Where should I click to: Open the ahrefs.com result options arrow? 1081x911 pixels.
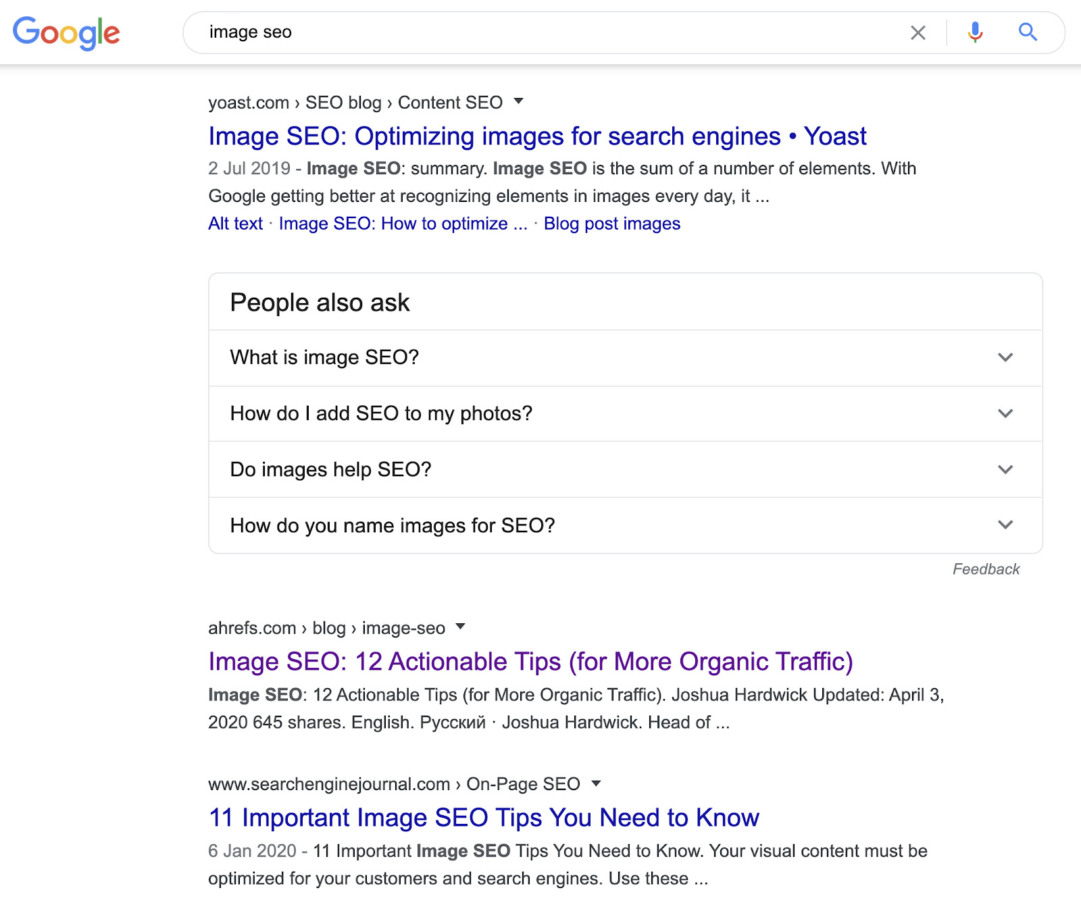click(x=461, y=627)
